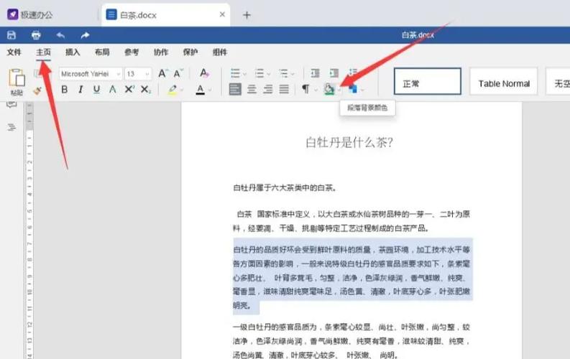Click the paragraph background color bucket icon
Screen dimensions: 570x359
click(x=329, y=89)
